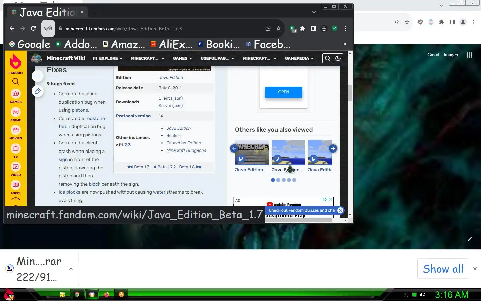Reload the Minecraft wiki page
Screen dimensions: 481x301
[33, 29]
